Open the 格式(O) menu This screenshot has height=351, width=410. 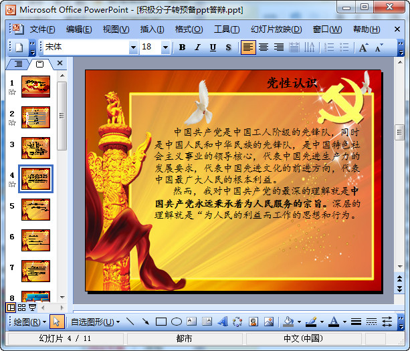(x=189, y=29)
